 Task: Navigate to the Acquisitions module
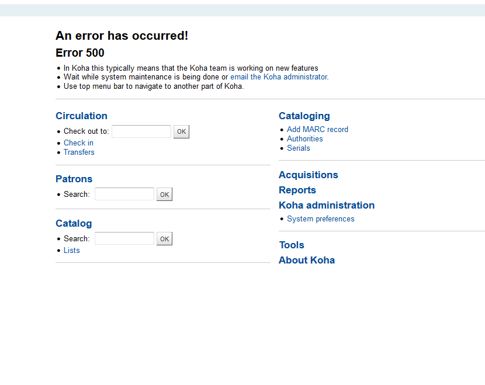tap(308, 175)
